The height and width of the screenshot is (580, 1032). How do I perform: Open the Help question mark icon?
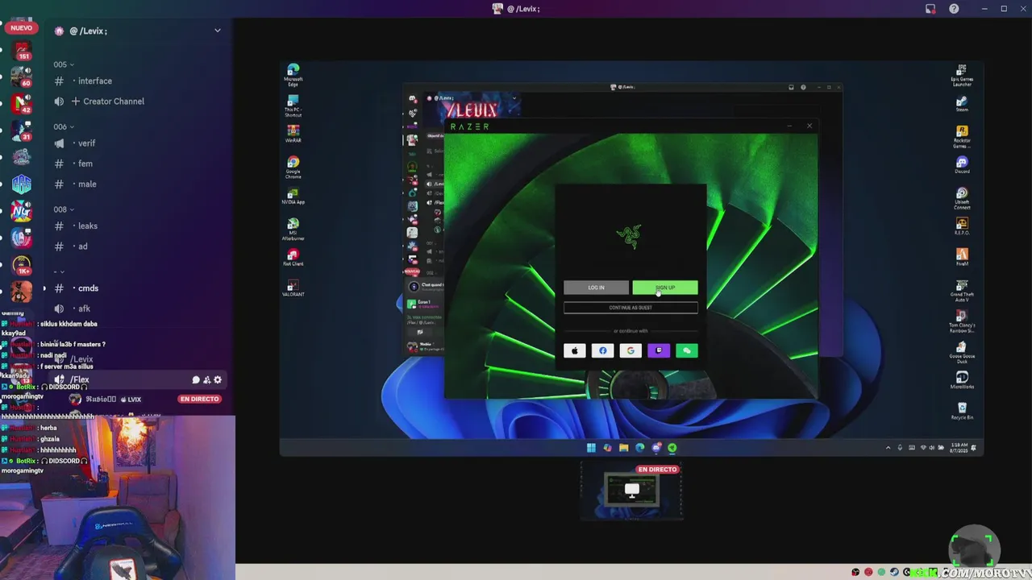[954, 9]
